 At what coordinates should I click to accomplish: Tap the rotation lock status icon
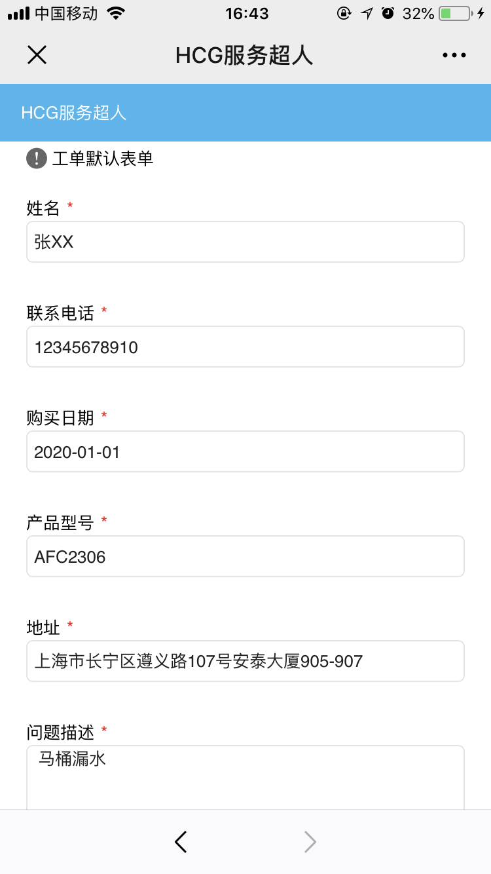tap(344, 13)
